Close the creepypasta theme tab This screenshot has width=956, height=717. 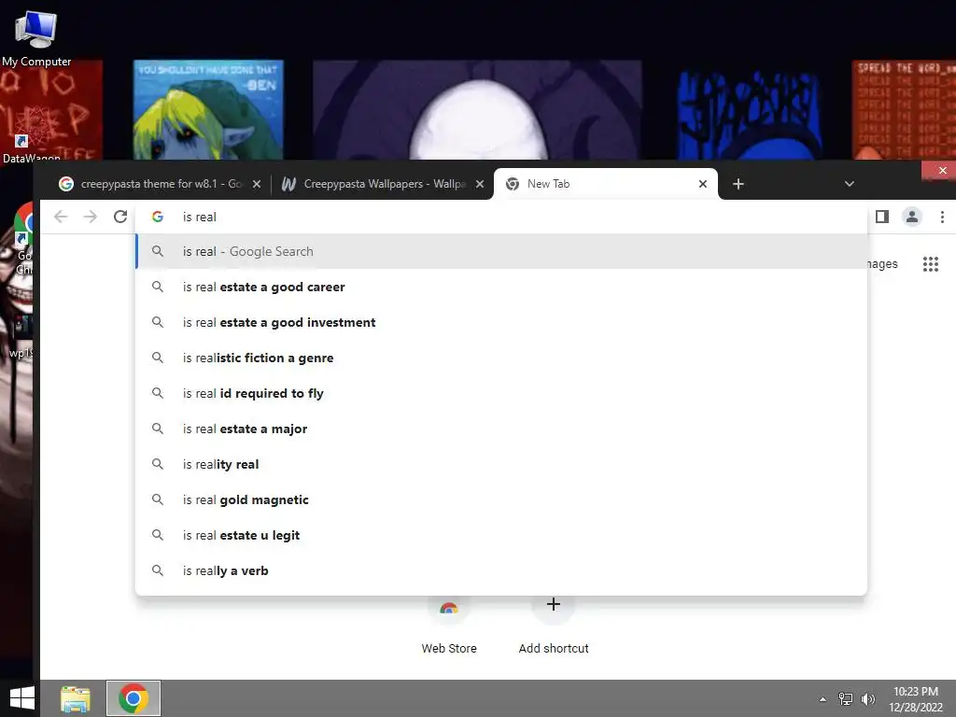[x=257, y=184]
